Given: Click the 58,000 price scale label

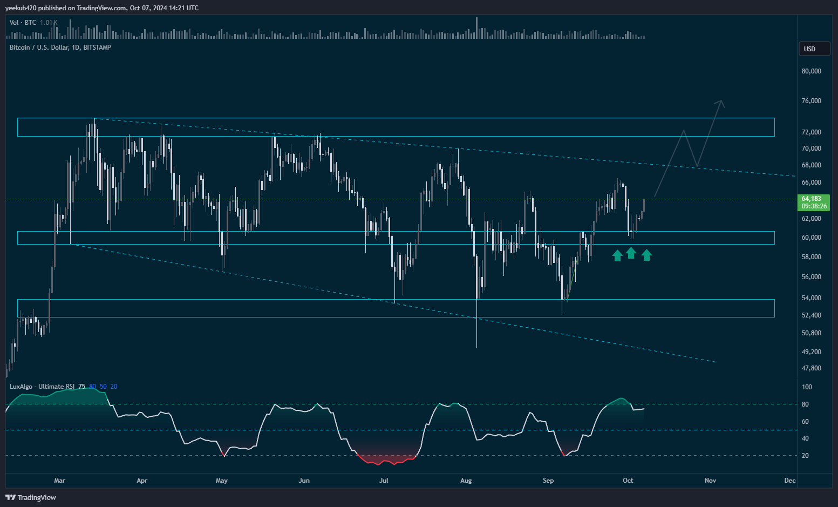Looking at the screenshot, I should [x=811, y=257].
